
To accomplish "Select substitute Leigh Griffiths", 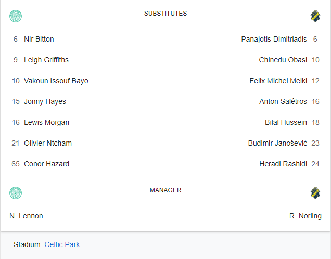I will pos(46,60).
